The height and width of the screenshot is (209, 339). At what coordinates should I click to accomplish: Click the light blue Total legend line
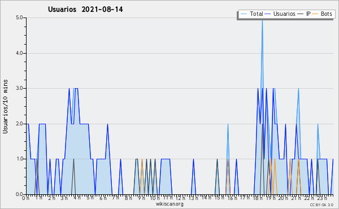pyautogui.click(x=244, y=14)
